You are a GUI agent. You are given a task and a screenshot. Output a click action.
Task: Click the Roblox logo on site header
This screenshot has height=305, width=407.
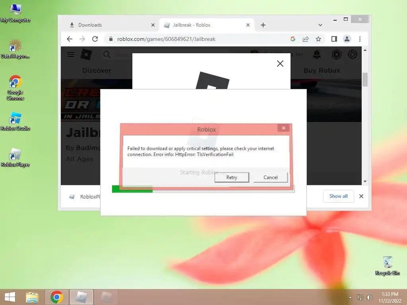[x=86, y=54]
